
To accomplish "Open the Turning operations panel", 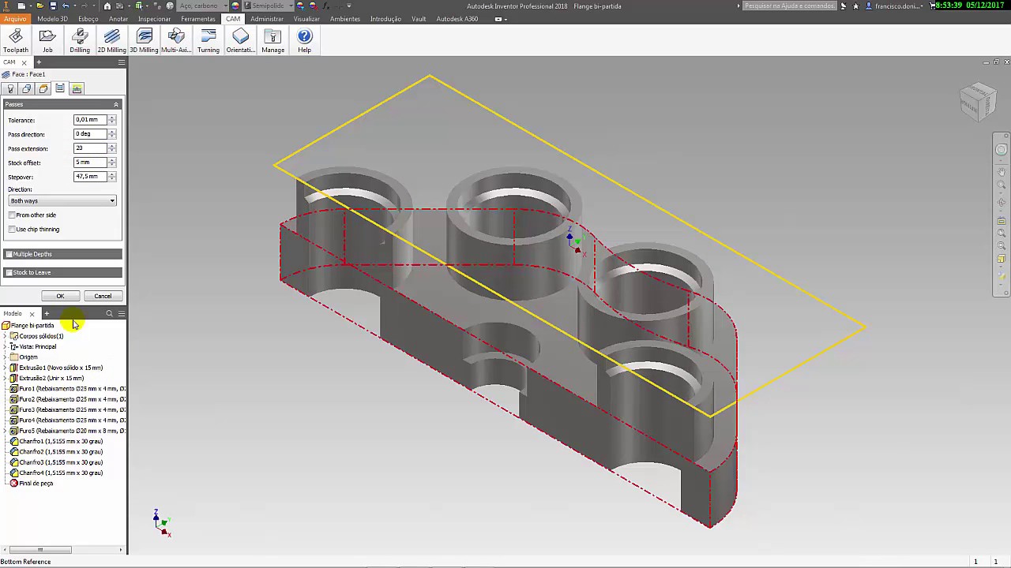I will 209,41.
